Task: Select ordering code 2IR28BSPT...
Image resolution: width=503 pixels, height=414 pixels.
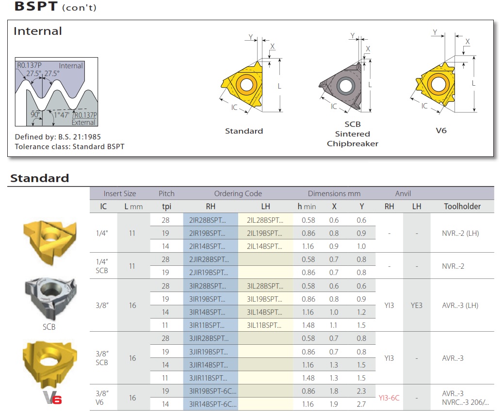Action: point(208,220)
